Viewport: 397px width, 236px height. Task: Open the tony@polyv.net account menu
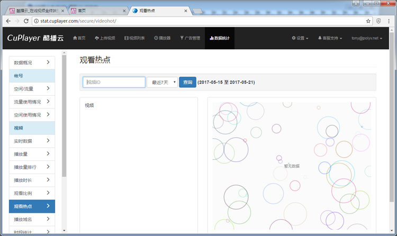point(368,38)
